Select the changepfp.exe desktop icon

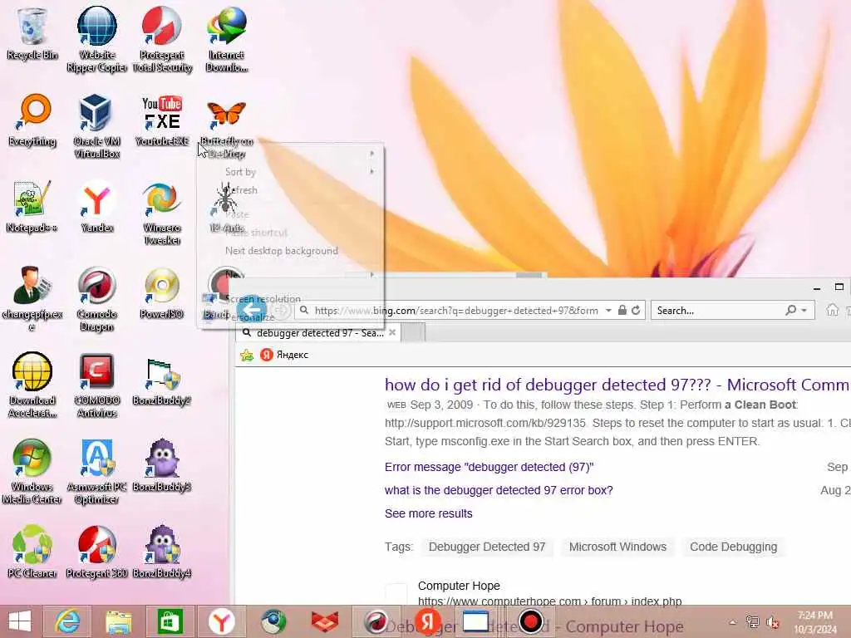pyautogui.click(x=32, y=298)
